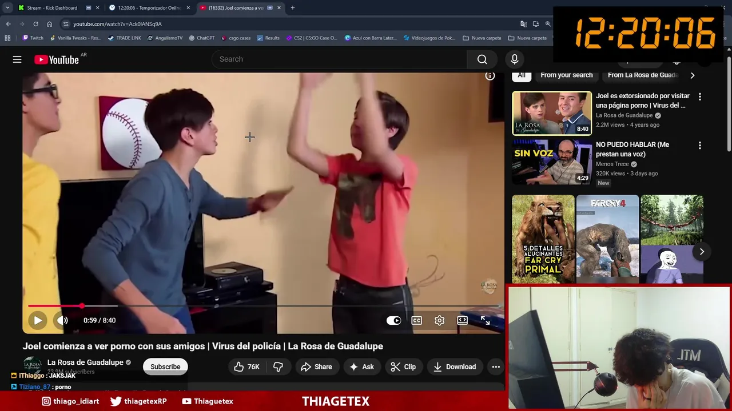
Task: Click the YouTube search input field
Action: pos(340,59)
